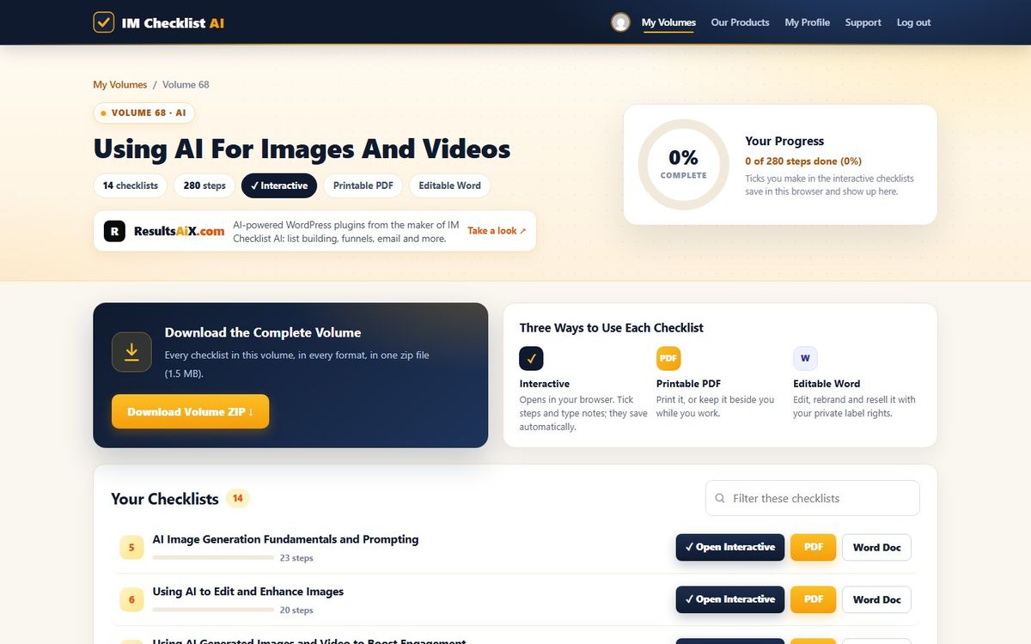The image size is (1031, 644).
Task: Select the Interactive format pill
Action: [x=279, y=185]
